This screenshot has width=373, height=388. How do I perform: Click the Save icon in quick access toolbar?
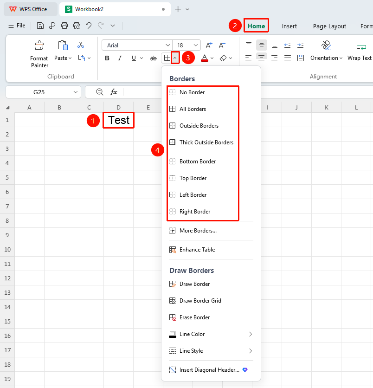40,26
